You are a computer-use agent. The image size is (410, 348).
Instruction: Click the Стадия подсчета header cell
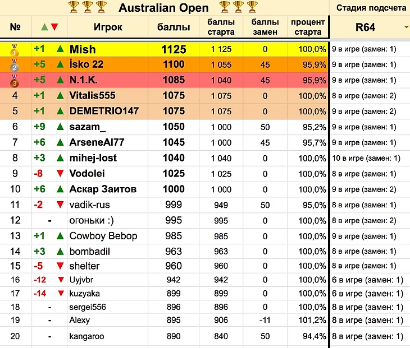[x=370, y=8]
